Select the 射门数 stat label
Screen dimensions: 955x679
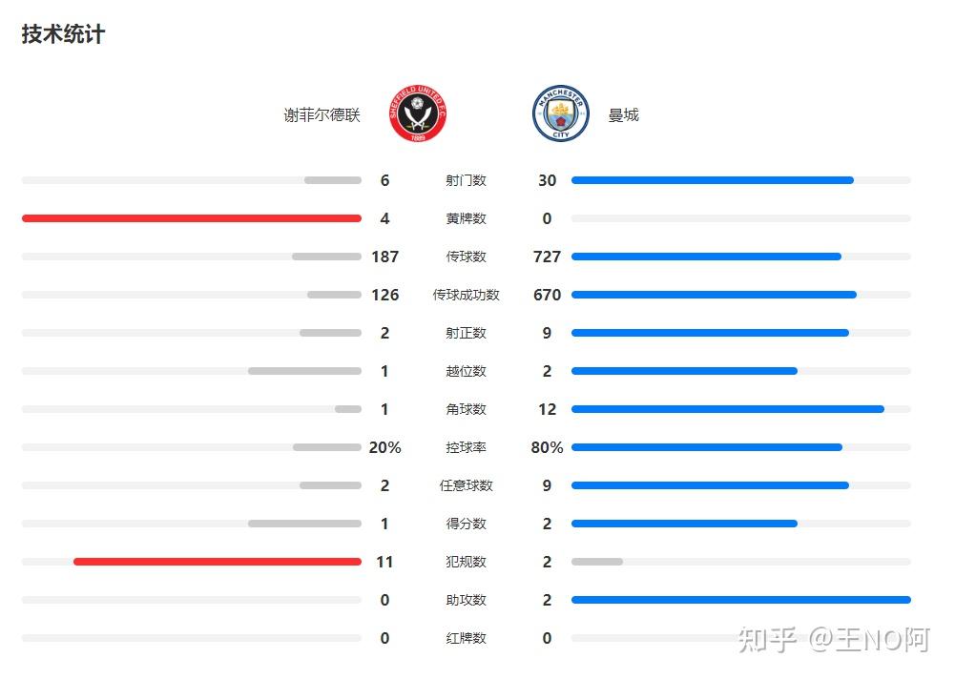point(466,180)
